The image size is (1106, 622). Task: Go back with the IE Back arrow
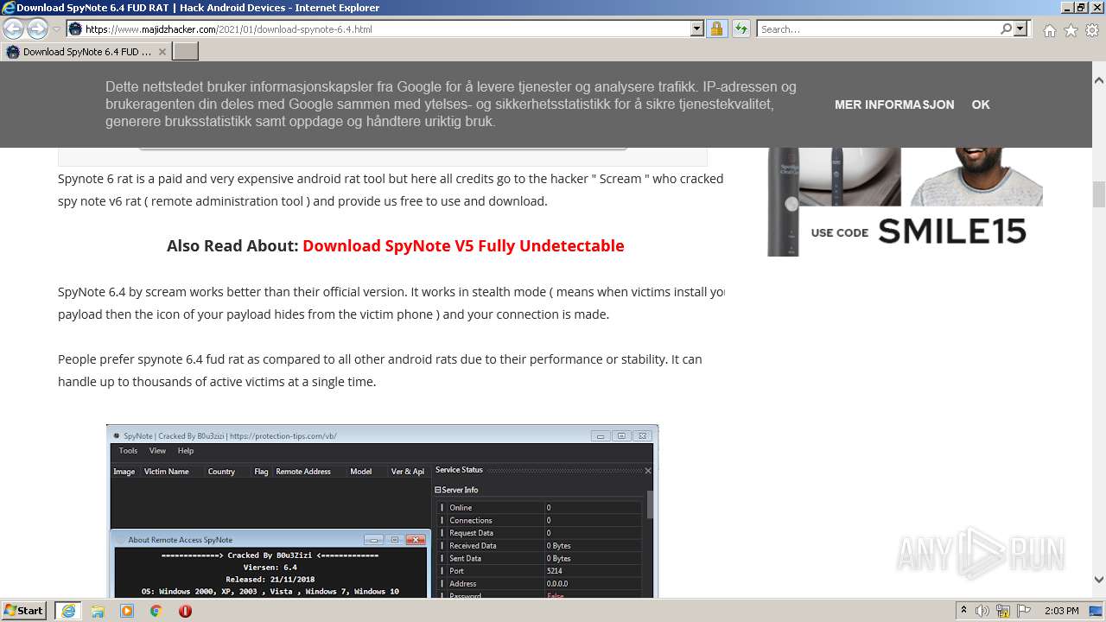click(13, 29)
